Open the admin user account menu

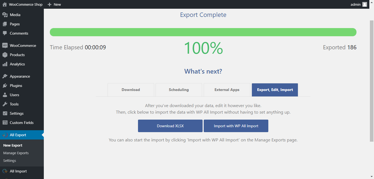click(359, 4)
